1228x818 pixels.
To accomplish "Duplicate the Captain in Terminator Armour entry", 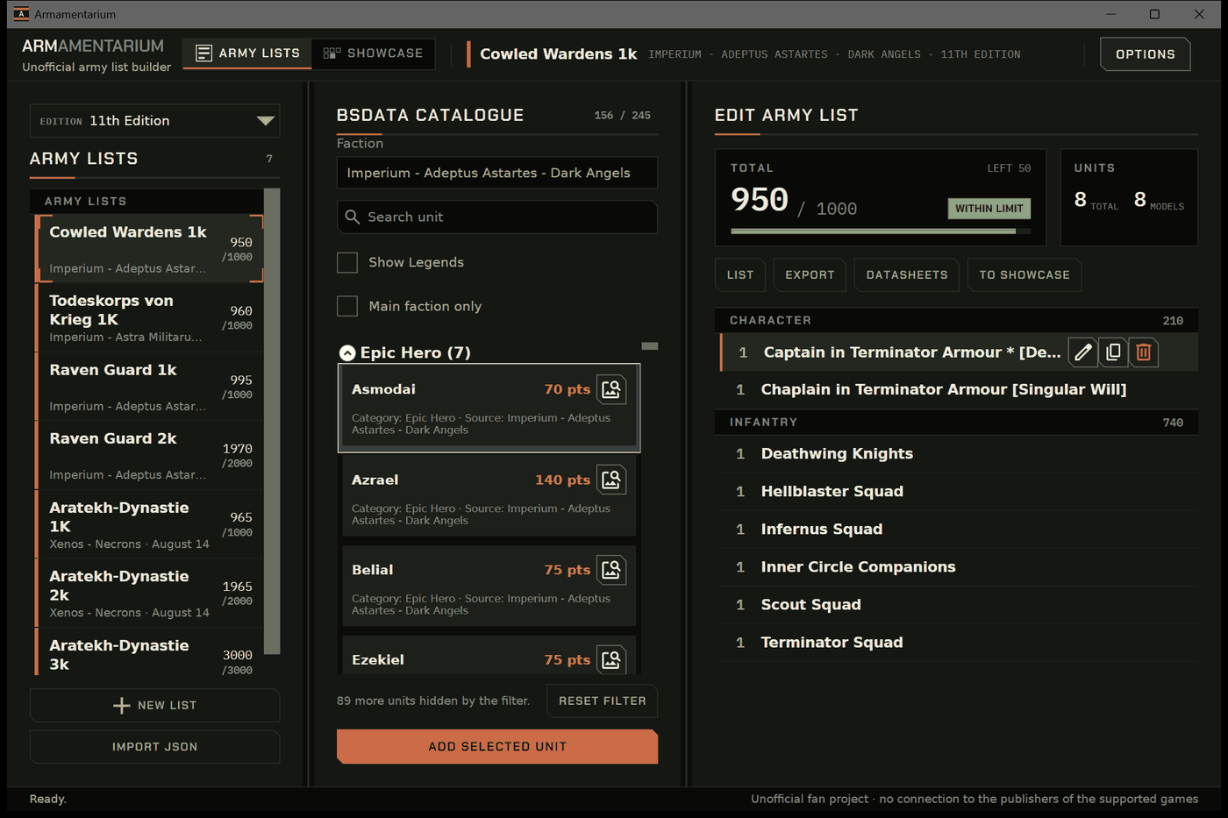I will (1113, 352).
